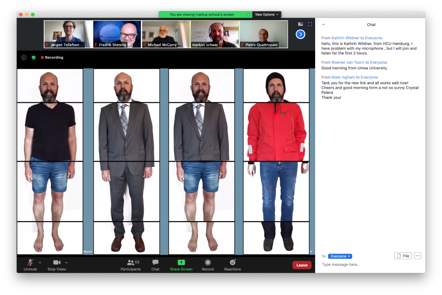Open the Everyone recipient dropdown
Screen dimensions: 442x295
point(340,256)
